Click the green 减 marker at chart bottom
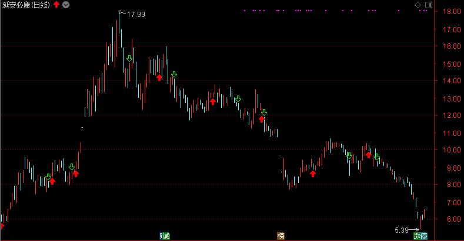 pos(165,236)
